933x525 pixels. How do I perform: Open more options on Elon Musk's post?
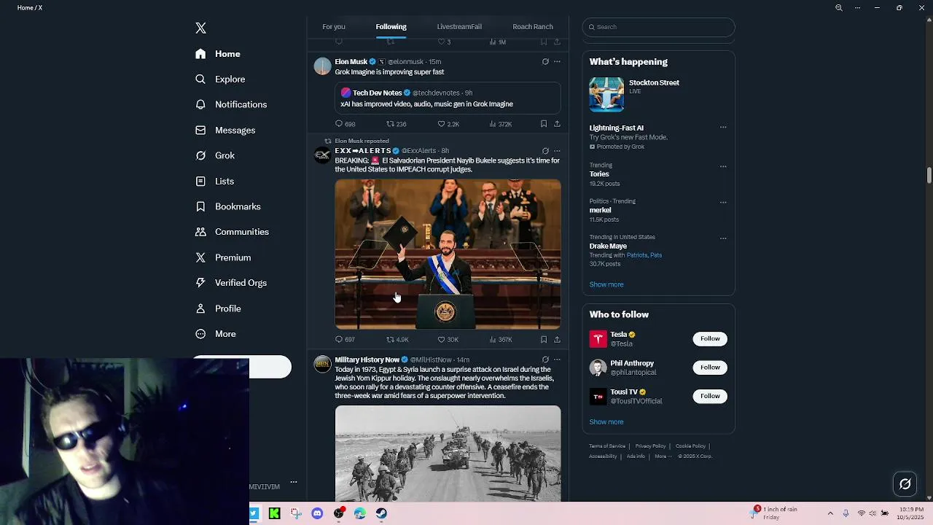[557, 62]
